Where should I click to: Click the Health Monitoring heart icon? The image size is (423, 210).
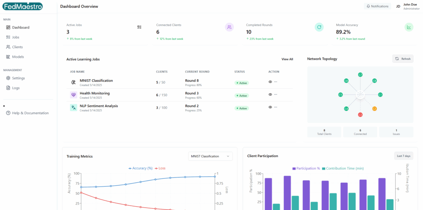pyautogui.click(x=74, y=95)
